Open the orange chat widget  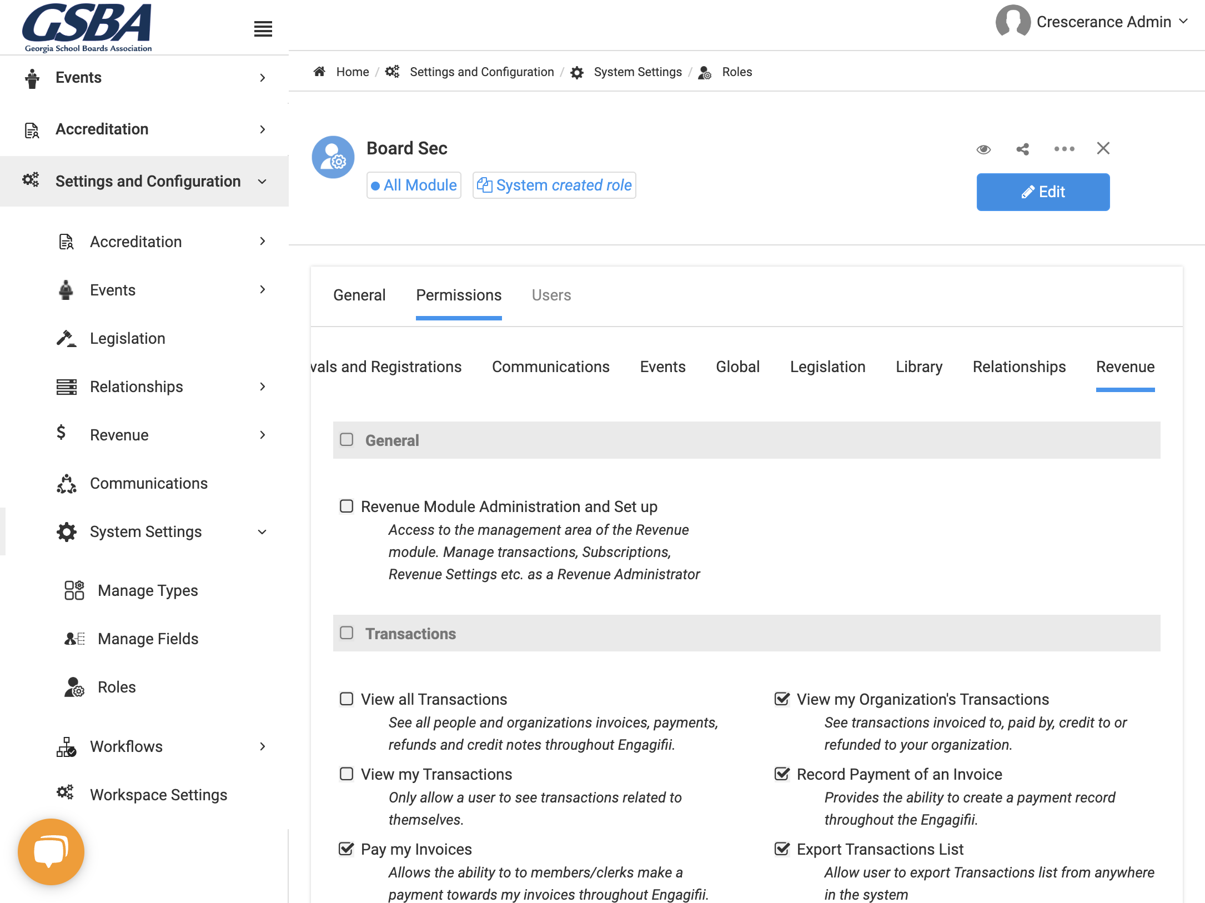click(51, 851)
